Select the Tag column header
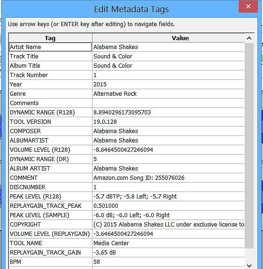Image resolution: width=263 pixels, height=269 pixels. 50,38
